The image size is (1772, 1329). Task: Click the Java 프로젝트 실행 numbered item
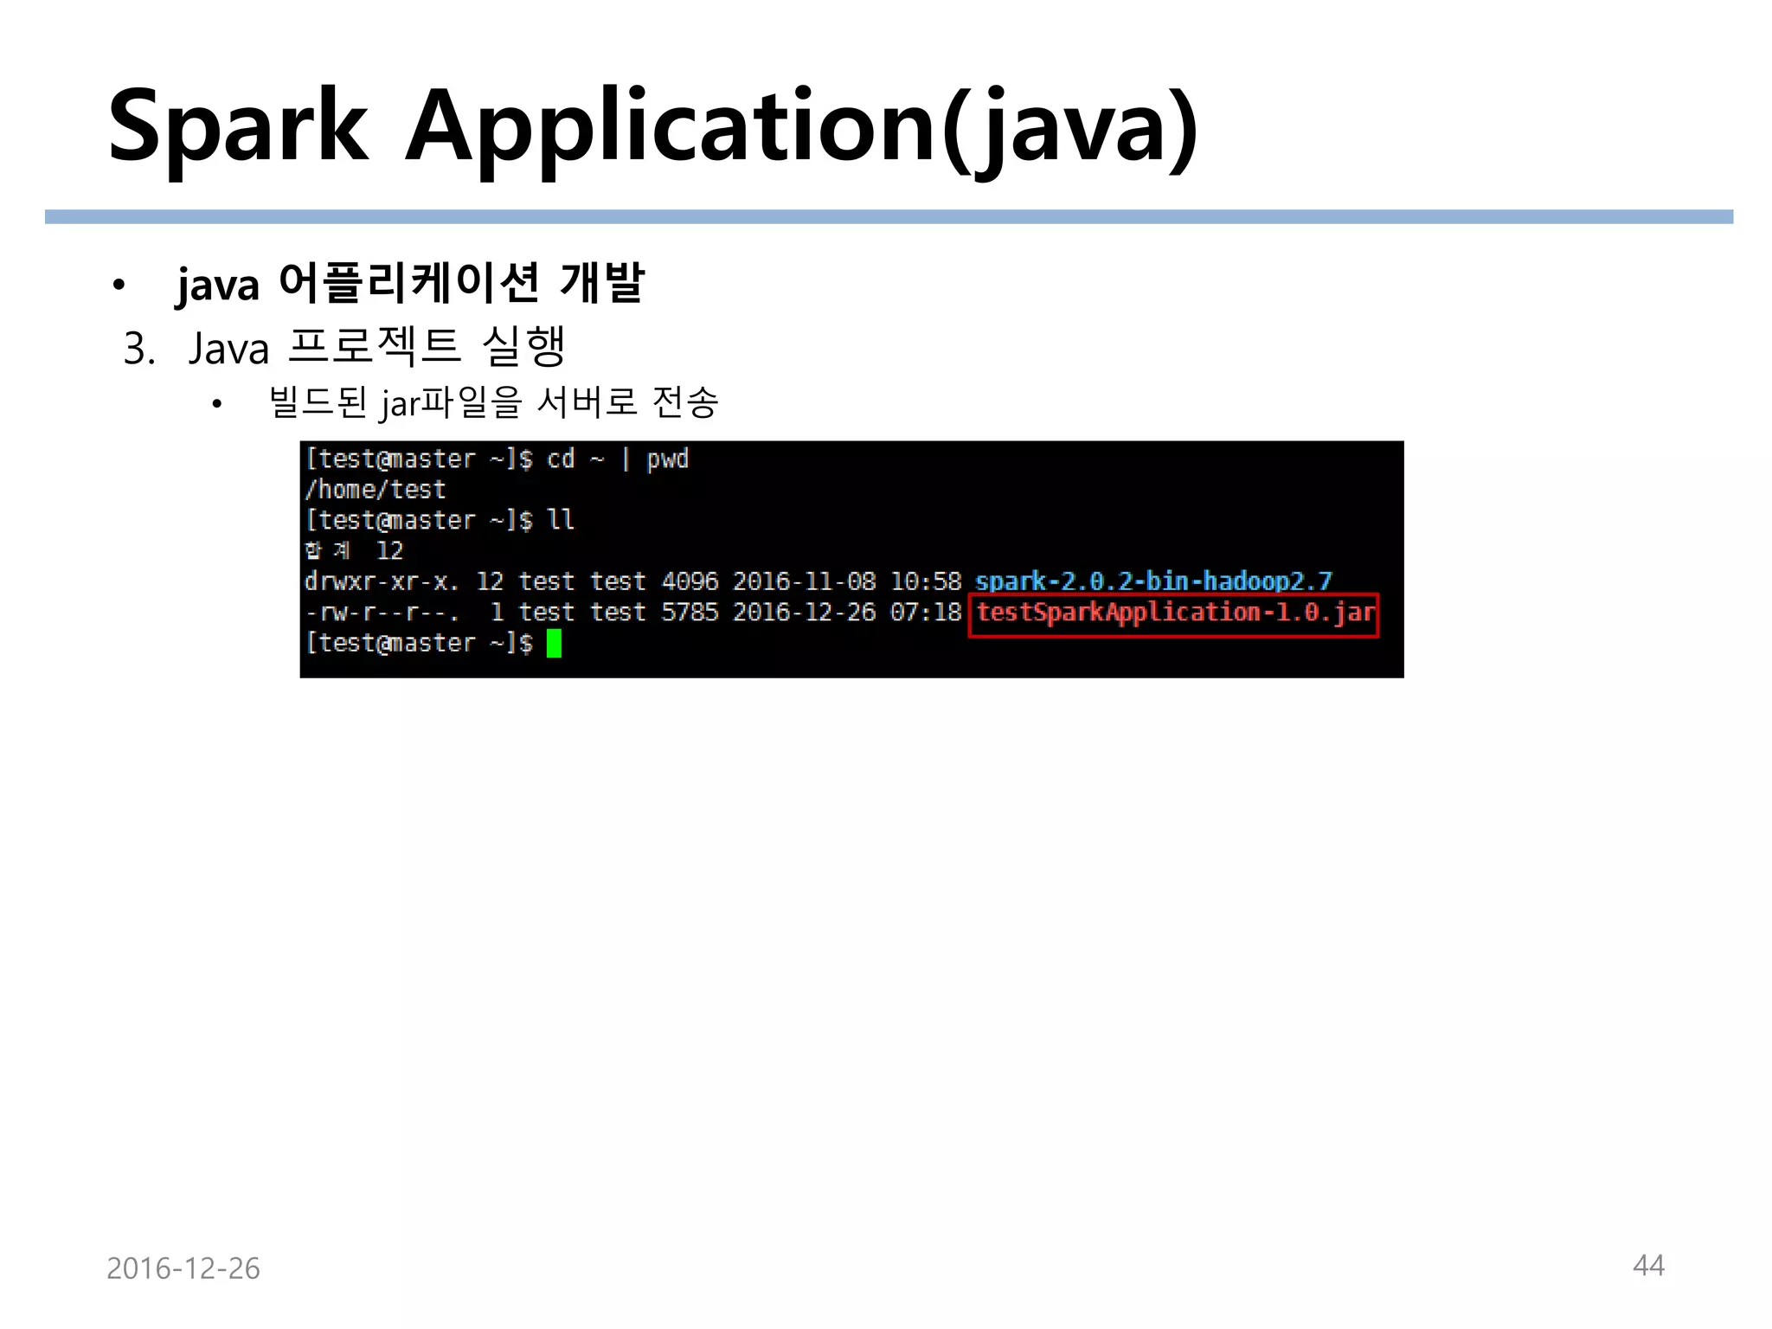[x=375, y=348]
